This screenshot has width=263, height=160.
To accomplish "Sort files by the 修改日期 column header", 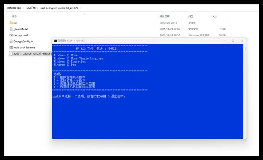I will [x=164, y=16].
